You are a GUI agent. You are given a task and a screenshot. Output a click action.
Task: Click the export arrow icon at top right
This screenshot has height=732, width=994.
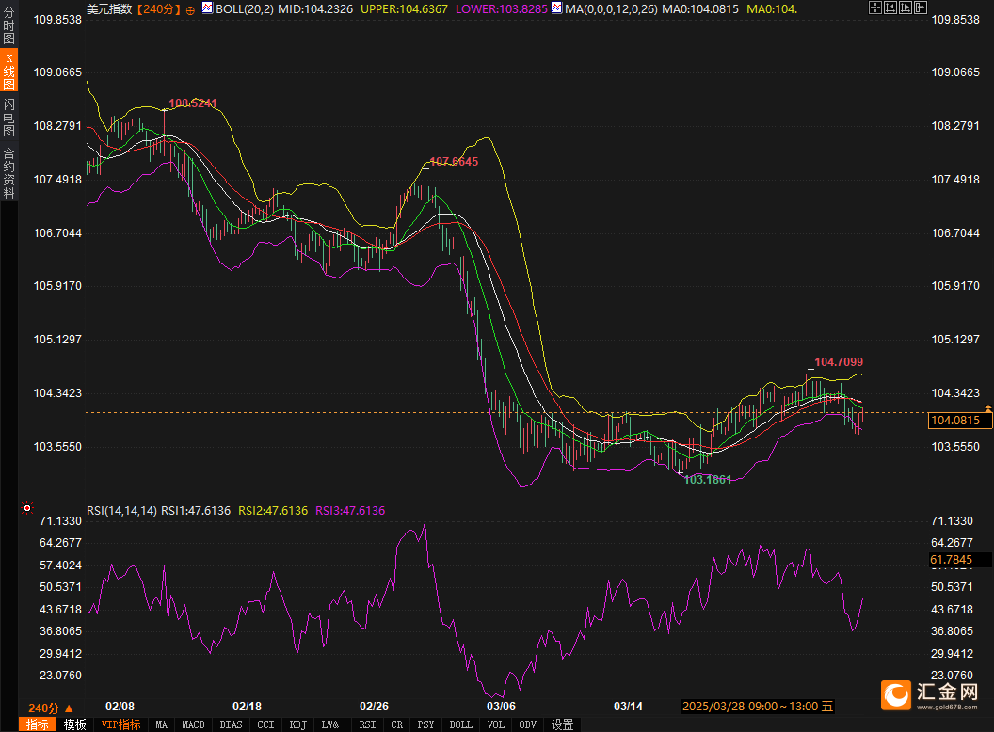coord(921,8)
